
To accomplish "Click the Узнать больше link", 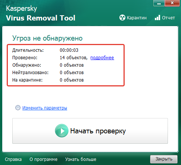I will pos(81,159).
